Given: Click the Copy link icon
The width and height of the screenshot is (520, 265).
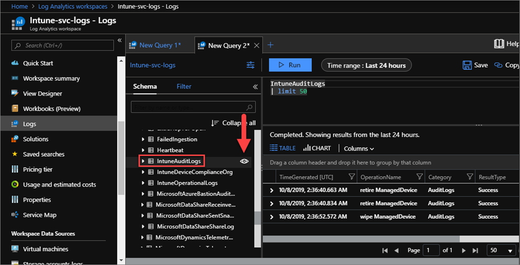Looking at the screenshot, I should click(x=498, y=65).
